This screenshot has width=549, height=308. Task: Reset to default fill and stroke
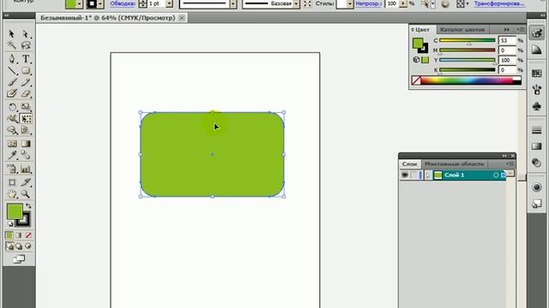(10, 224)
